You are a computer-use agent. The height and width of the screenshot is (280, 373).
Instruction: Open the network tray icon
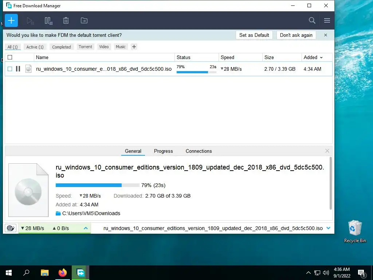click(x=317, y=273)
